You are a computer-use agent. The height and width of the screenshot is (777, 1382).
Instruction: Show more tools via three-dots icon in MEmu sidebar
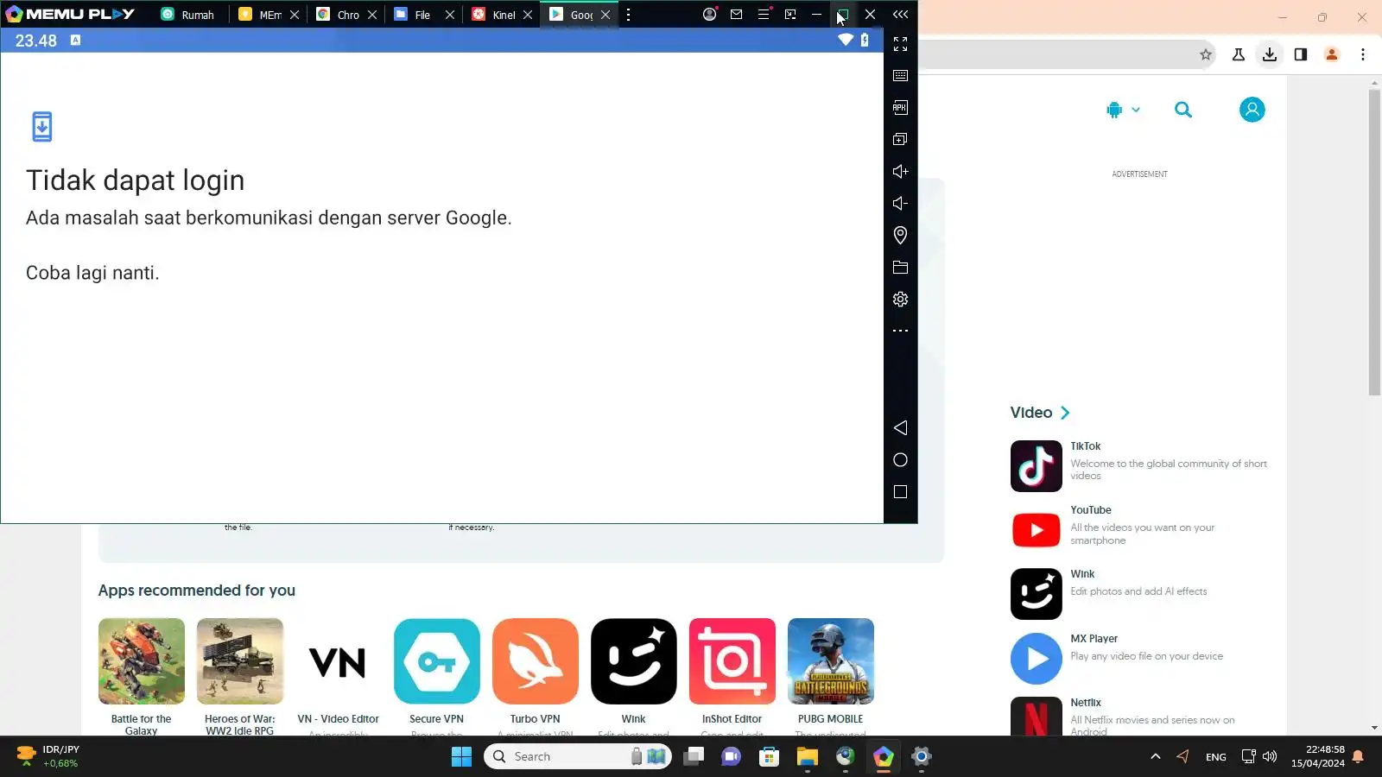900,331
